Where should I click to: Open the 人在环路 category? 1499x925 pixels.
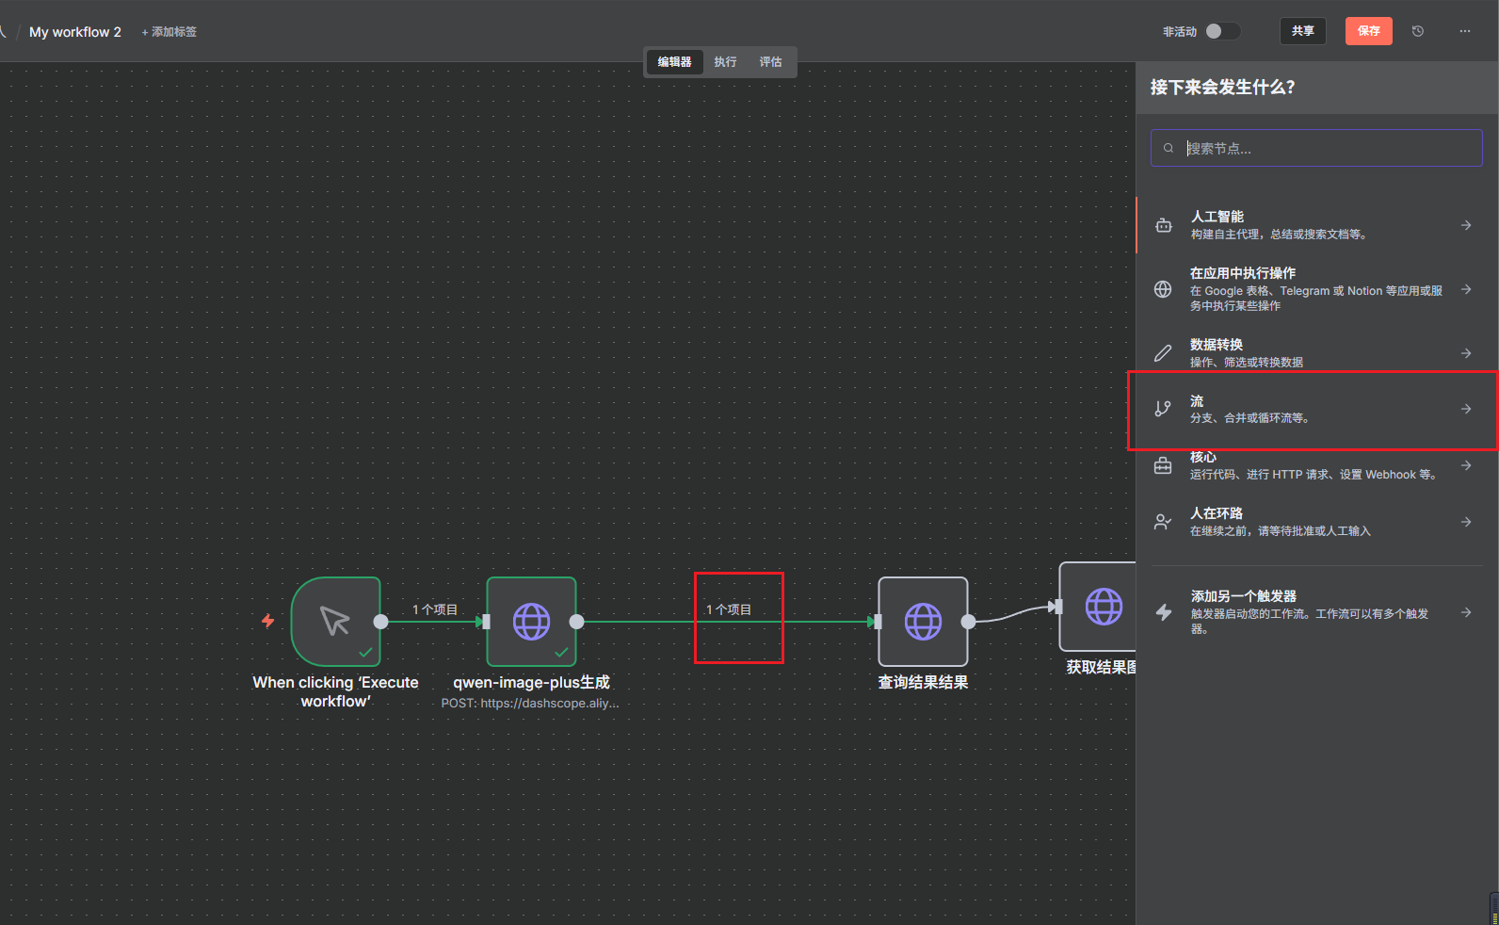click(1316, 522)
